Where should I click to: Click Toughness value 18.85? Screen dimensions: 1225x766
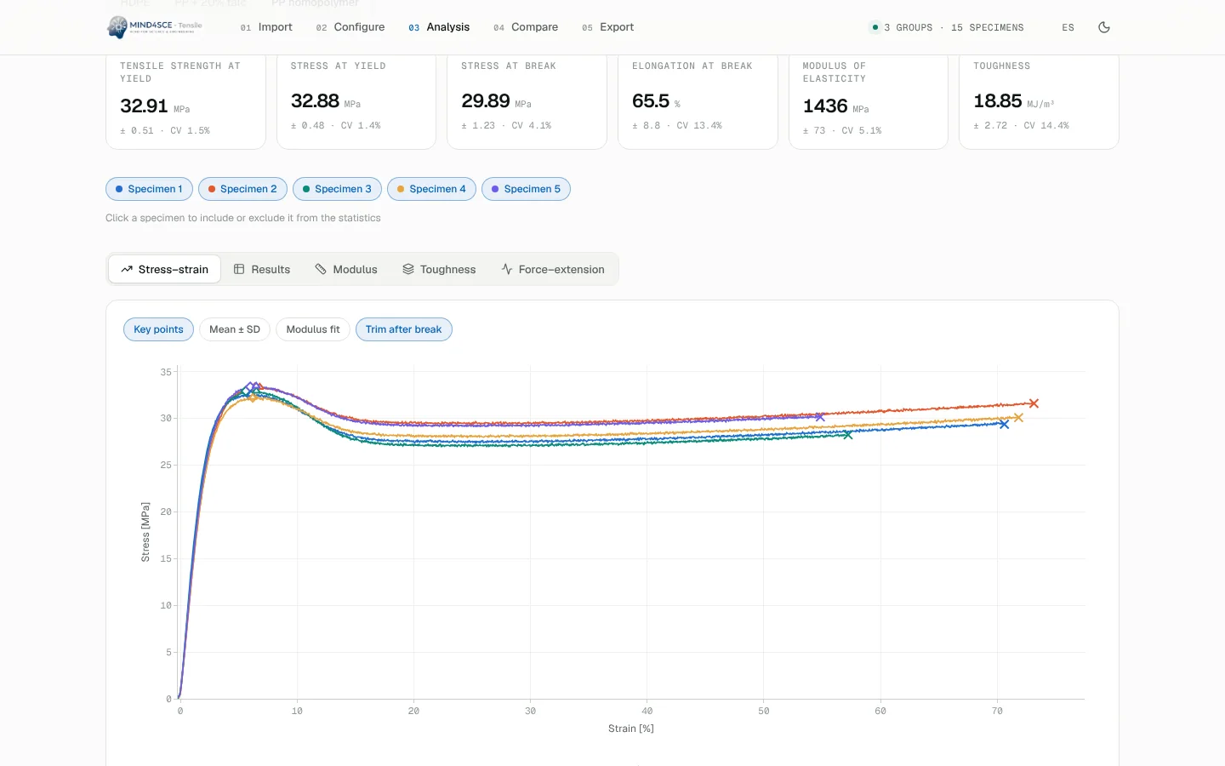pyautogui.click(x=998, y=101)
